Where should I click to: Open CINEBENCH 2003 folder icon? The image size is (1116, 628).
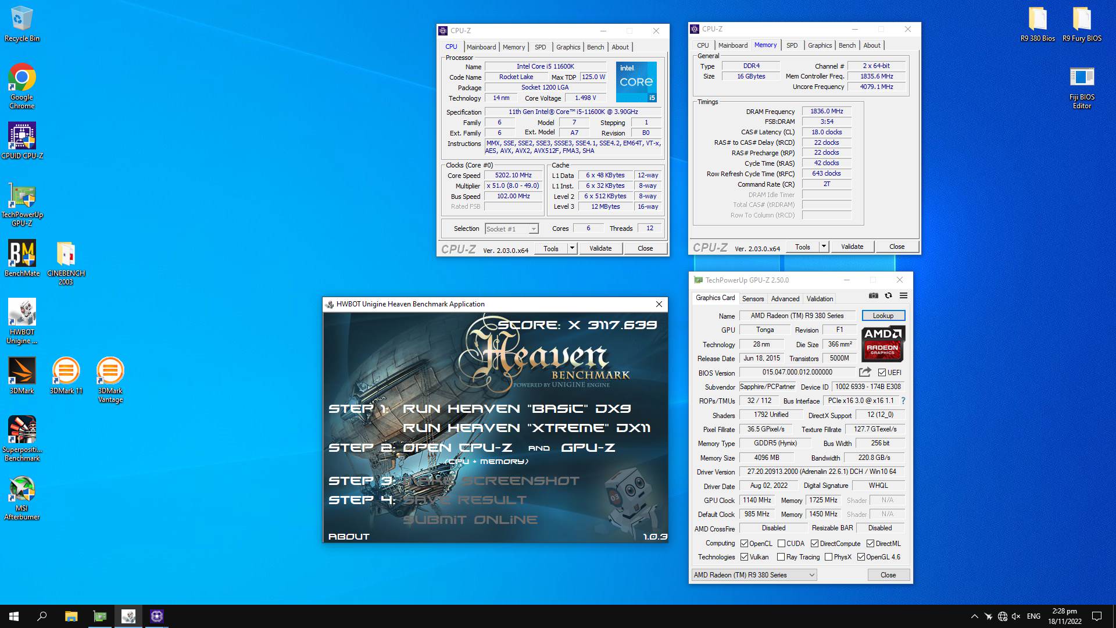[66, 263]
